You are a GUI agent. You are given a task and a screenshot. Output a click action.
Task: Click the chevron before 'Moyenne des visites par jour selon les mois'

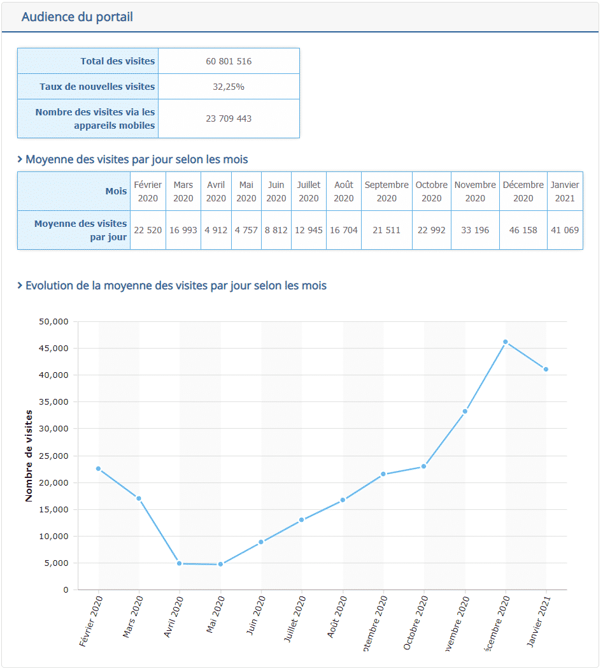(20, 159)
